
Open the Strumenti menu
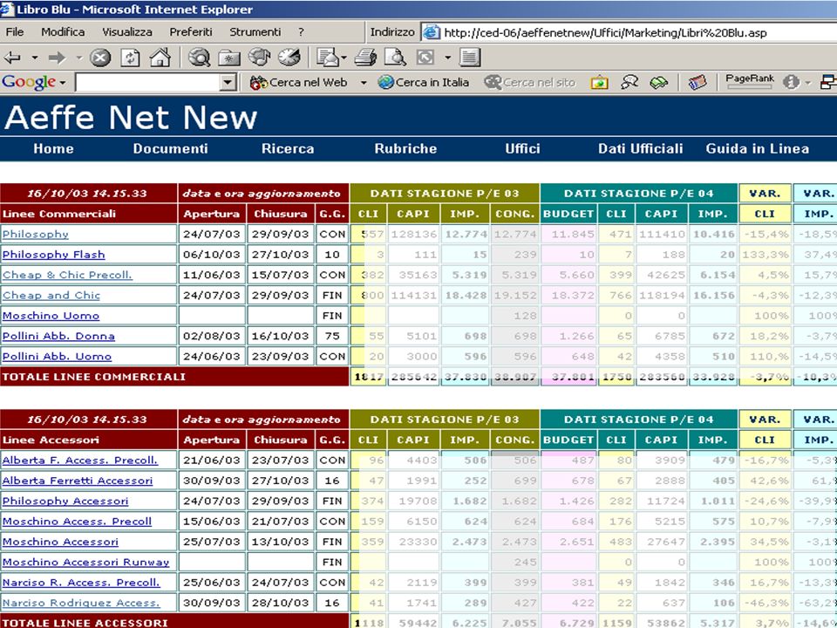255,32
